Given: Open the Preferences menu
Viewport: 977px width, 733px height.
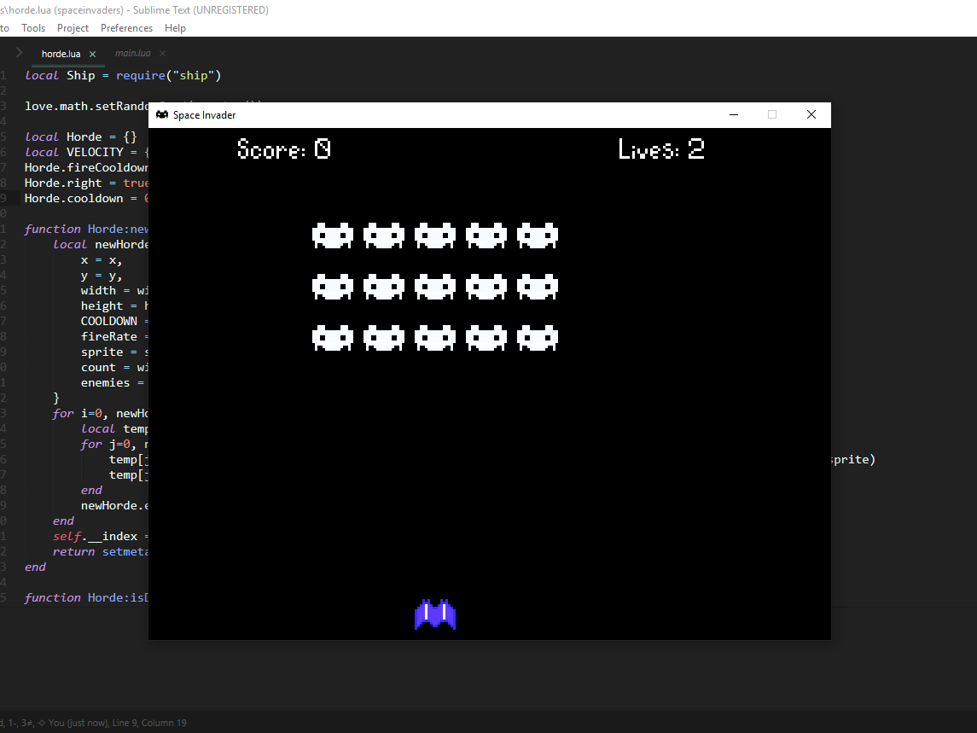Looking at the screenshot, I should pos(126,28).
